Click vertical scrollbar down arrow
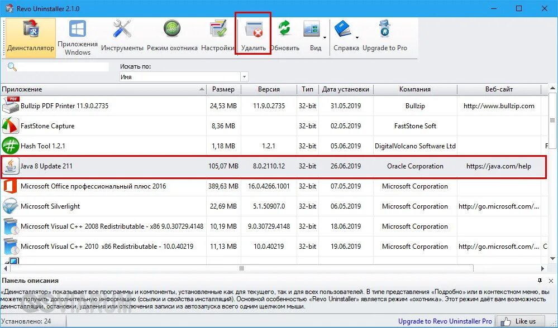 (x=552, y=259)
